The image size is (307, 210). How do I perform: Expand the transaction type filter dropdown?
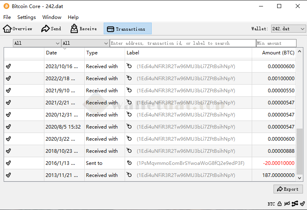(x=85, y=43)
